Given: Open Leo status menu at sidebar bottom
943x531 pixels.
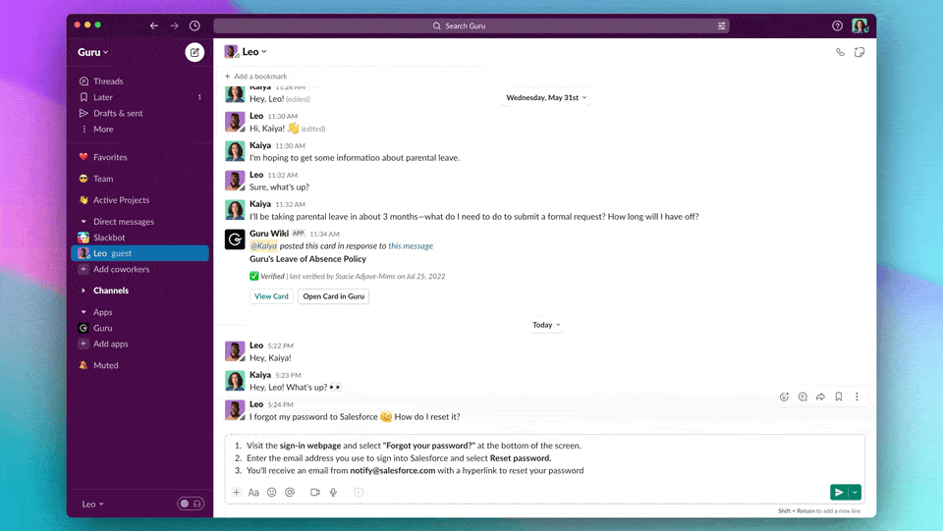Looking at the screenshot, I should click(92, 504).
